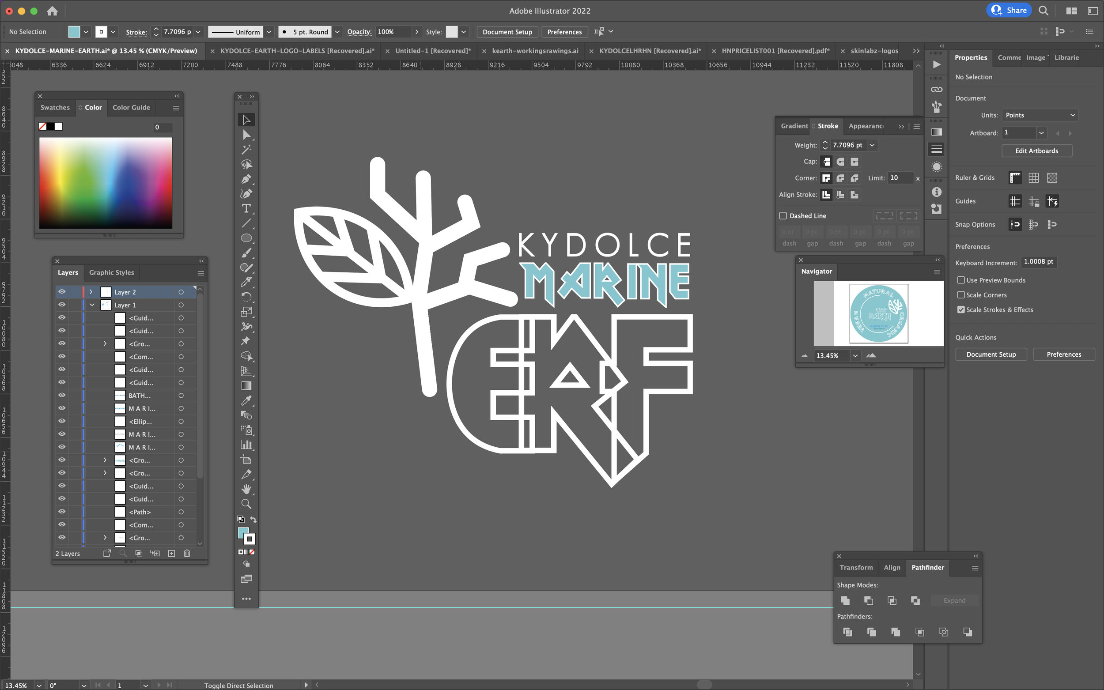Viewport: 1104px width, 690px height.
Task: Collapse Layer 1 in Layers panel
Action: [x=92, y=305]
